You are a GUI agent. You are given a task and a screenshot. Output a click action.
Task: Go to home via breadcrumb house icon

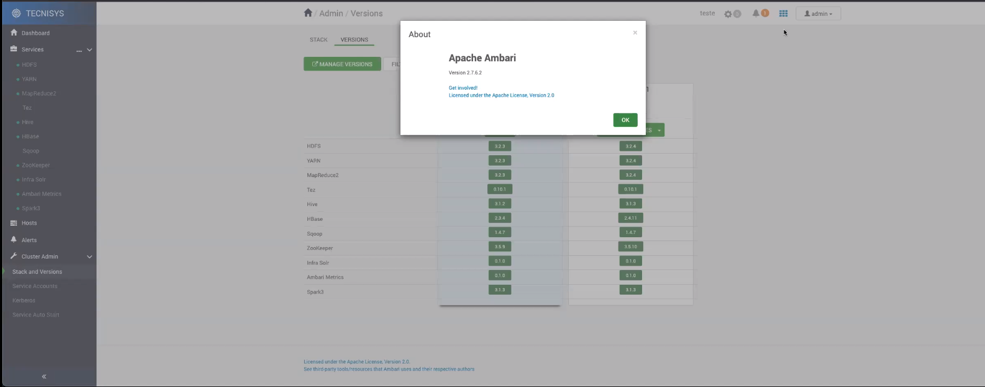click(308, 13)
